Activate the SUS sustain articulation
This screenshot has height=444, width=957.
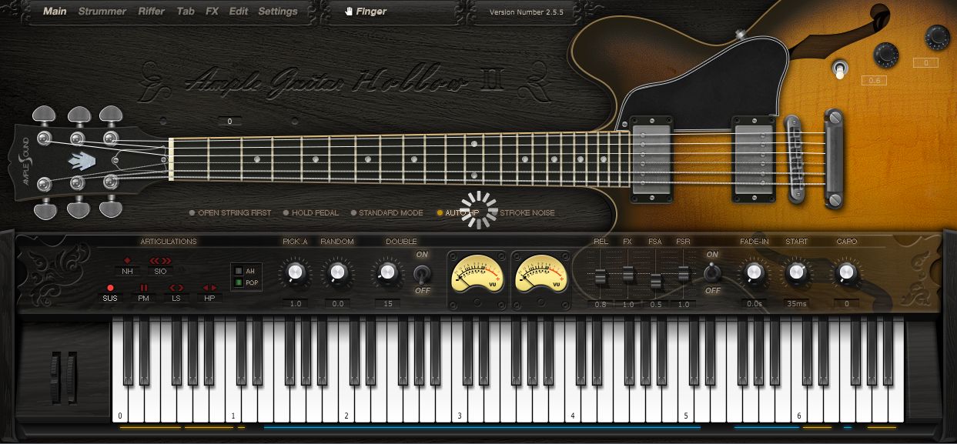click(111, 293)
